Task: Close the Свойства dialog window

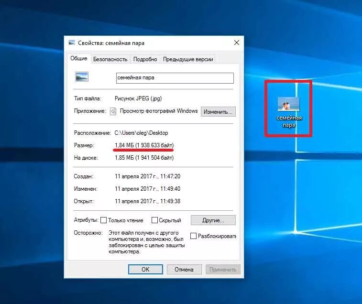Action: pos(237,43)
